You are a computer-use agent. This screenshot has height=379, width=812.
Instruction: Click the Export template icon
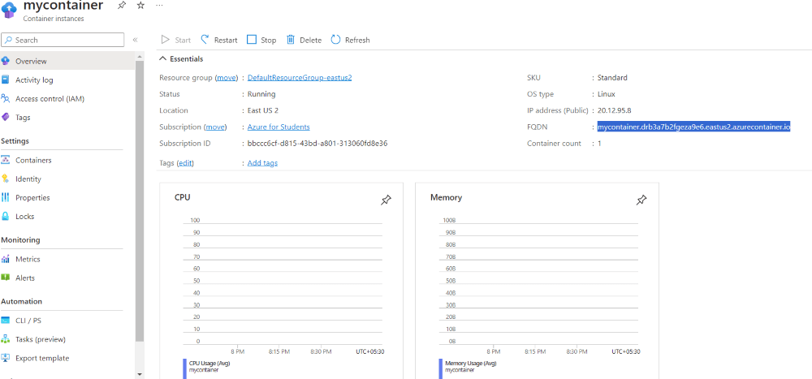tap(5, 358)
